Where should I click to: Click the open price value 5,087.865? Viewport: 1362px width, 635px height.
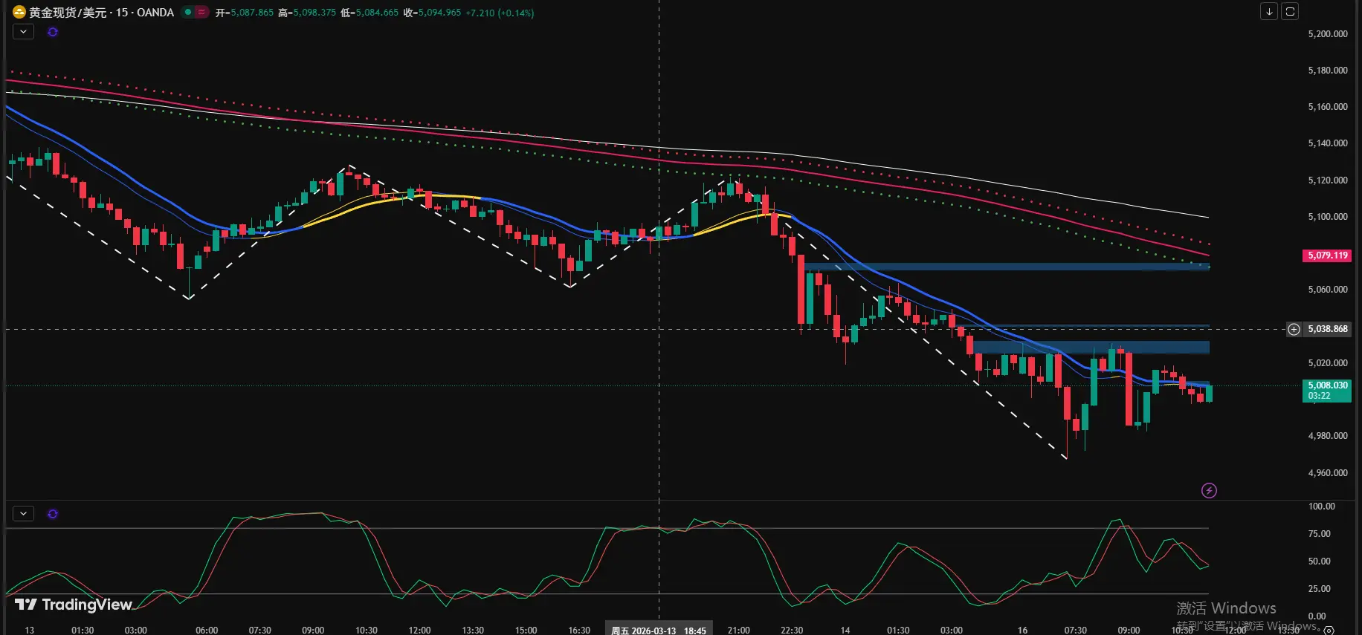(252, 13)
